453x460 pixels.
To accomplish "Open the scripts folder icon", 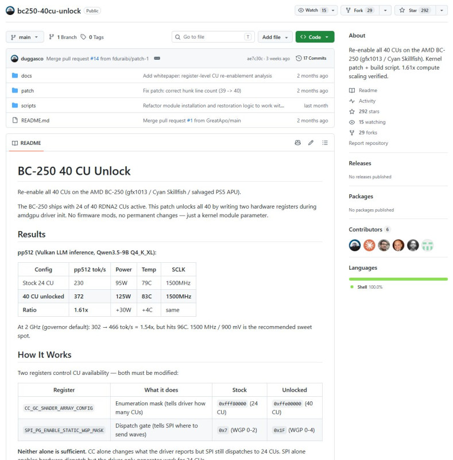I will click(15, 105).
